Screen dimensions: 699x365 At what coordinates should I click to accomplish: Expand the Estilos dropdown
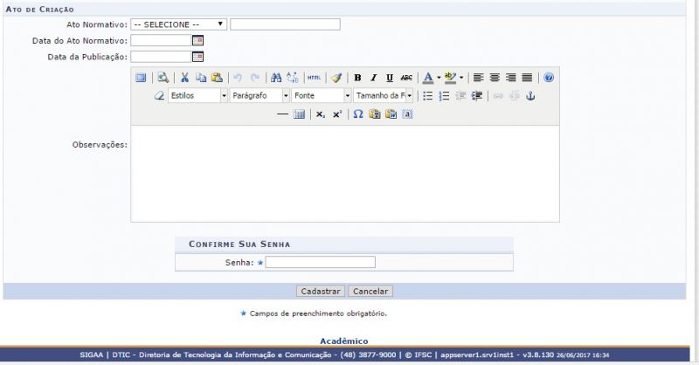click(x=224, y=96)
